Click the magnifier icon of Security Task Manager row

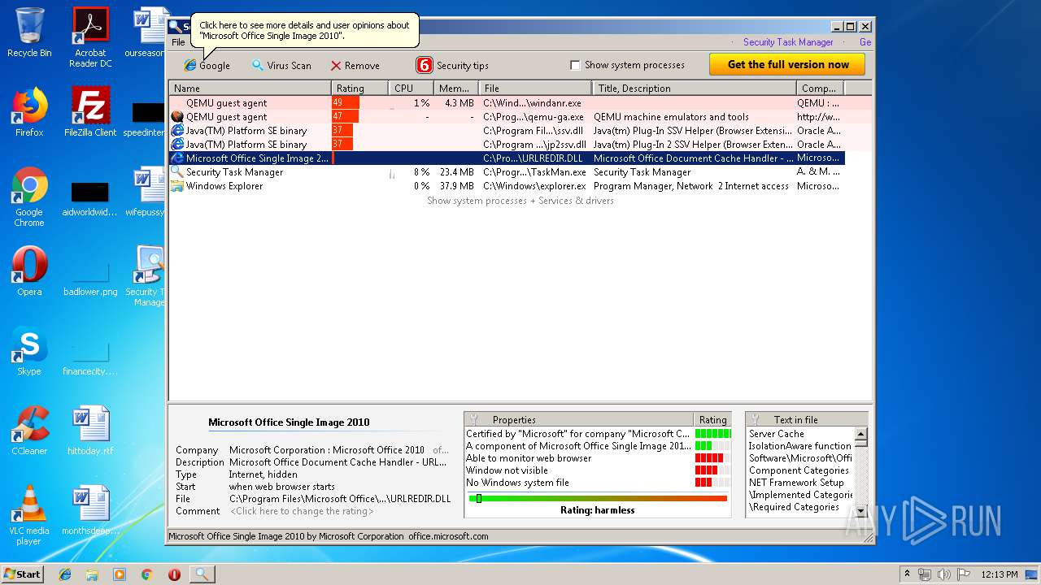[176, 172]
